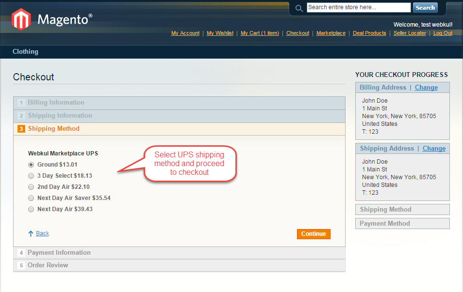Change the Billing Address

point(427,88)
